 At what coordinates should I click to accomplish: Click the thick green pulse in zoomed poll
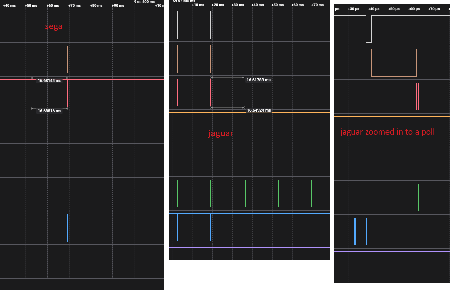pyautogui.click(x=418, y=198)
